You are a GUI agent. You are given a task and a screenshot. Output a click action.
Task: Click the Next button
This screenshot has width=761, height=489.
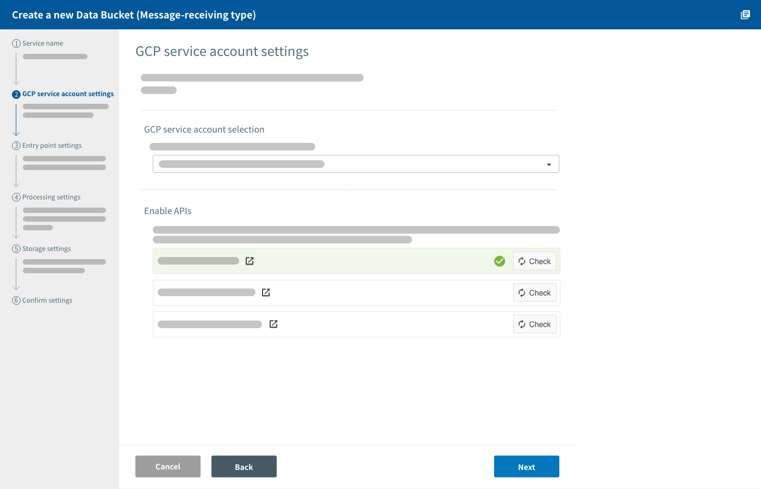point(527,467)
